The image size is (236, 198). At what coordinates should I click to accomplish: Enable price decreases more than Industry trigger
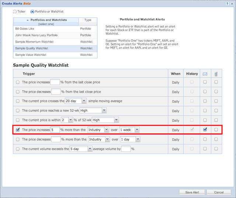point(18,139)
